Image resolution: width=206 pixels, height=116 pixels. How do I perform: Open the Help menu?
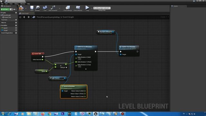click(x=28, y=4)
